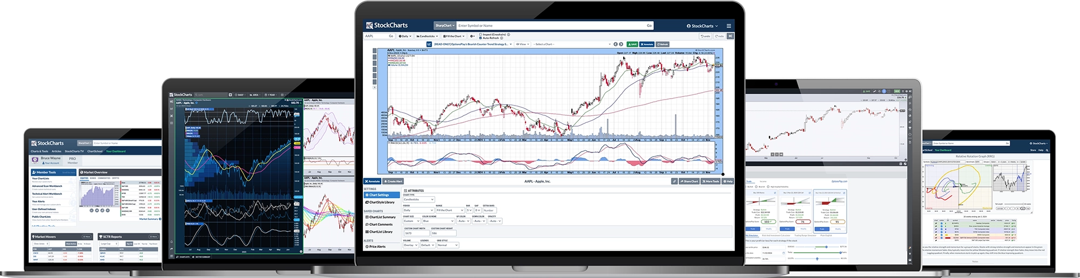Click the blue chart icon before ChartList name
The width and height of the screenshot is (1080, 278).
coord(429,44)
